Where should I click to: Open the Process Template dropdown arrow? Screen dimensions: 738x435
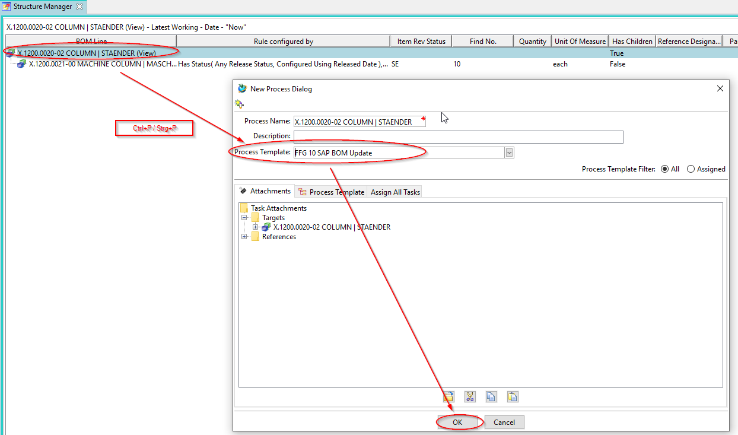point(509,153)
